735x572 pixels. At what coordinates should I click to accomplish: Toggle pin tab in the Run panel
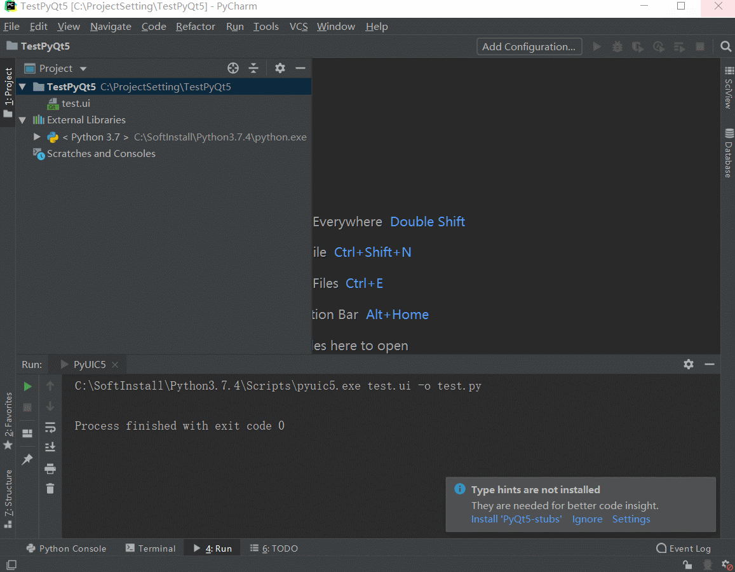coord(27,459)
